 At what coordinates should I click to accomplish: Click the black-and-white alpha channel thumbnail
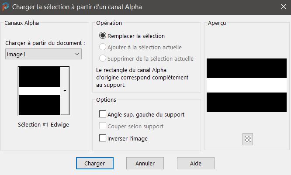[x=39, y=91]
